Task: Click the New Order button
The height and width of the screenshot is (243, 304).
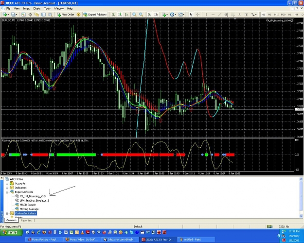Action: (66, 15)
